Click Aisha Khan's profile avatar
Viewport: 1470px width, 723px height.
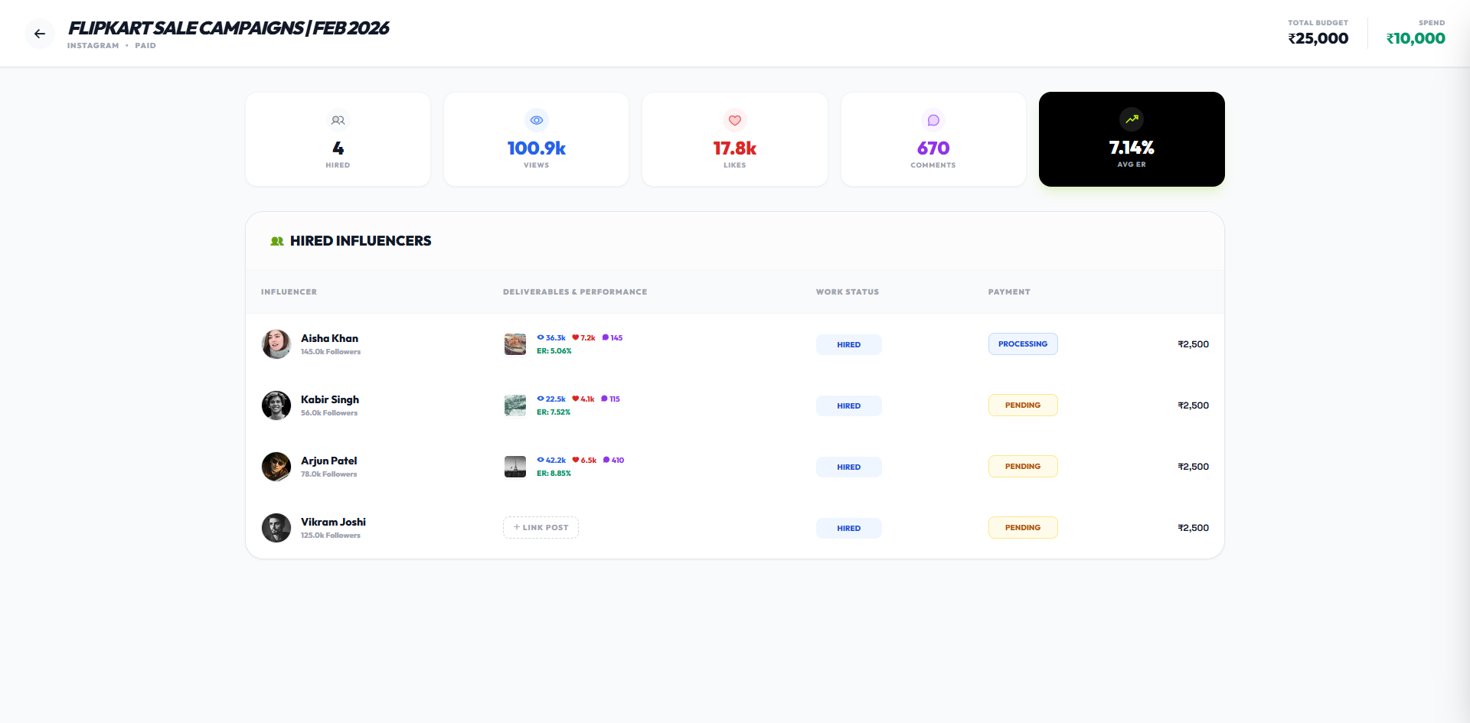tap(276, 344)
